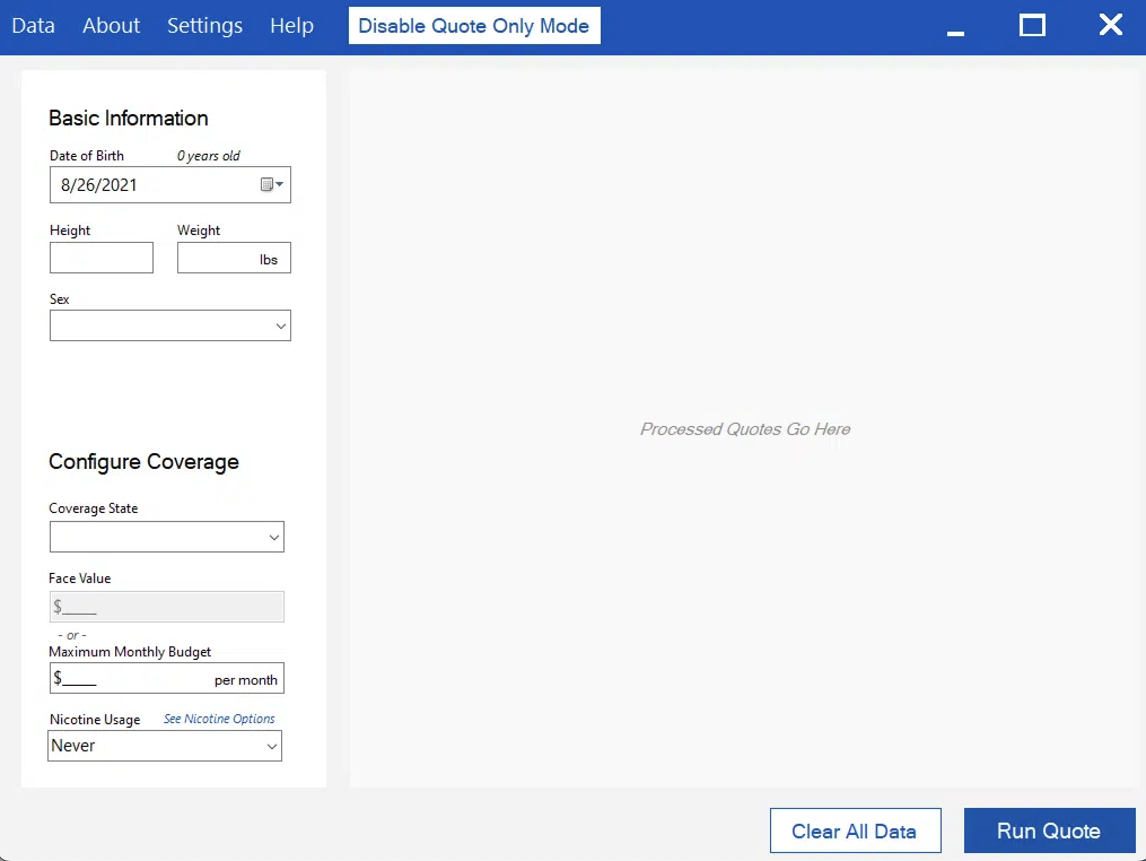Open the Help menu
The height and width of the screenshot is (861, 1146).
[291, 25]
